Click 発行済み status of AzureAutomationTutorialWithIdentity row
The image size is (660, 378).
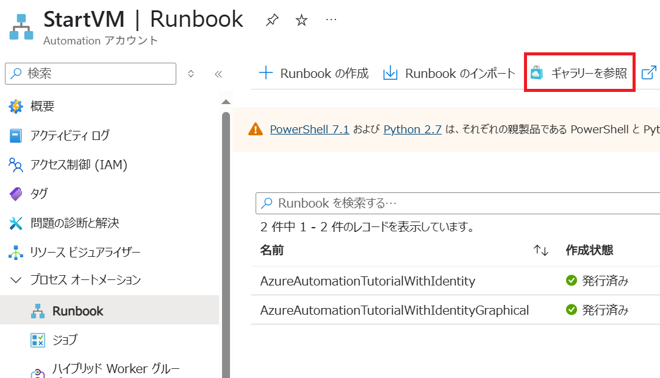tap(597, 281)
